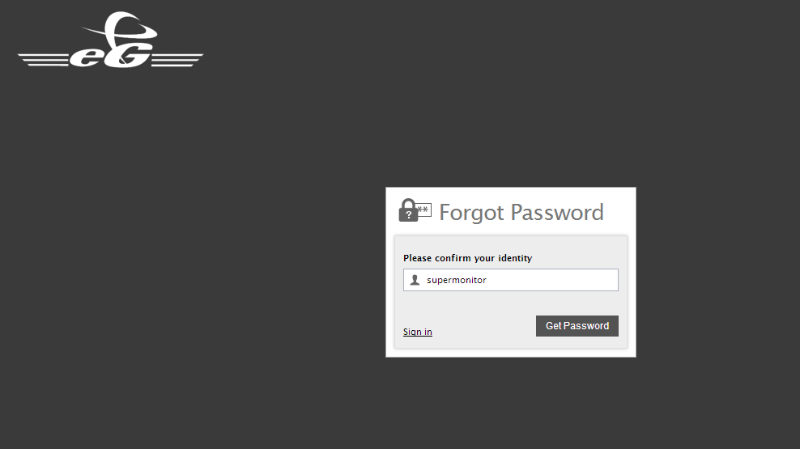Click the asterisks box beside the padlock
The width and height of the screenshot is (800, 449).
(424, 210)
